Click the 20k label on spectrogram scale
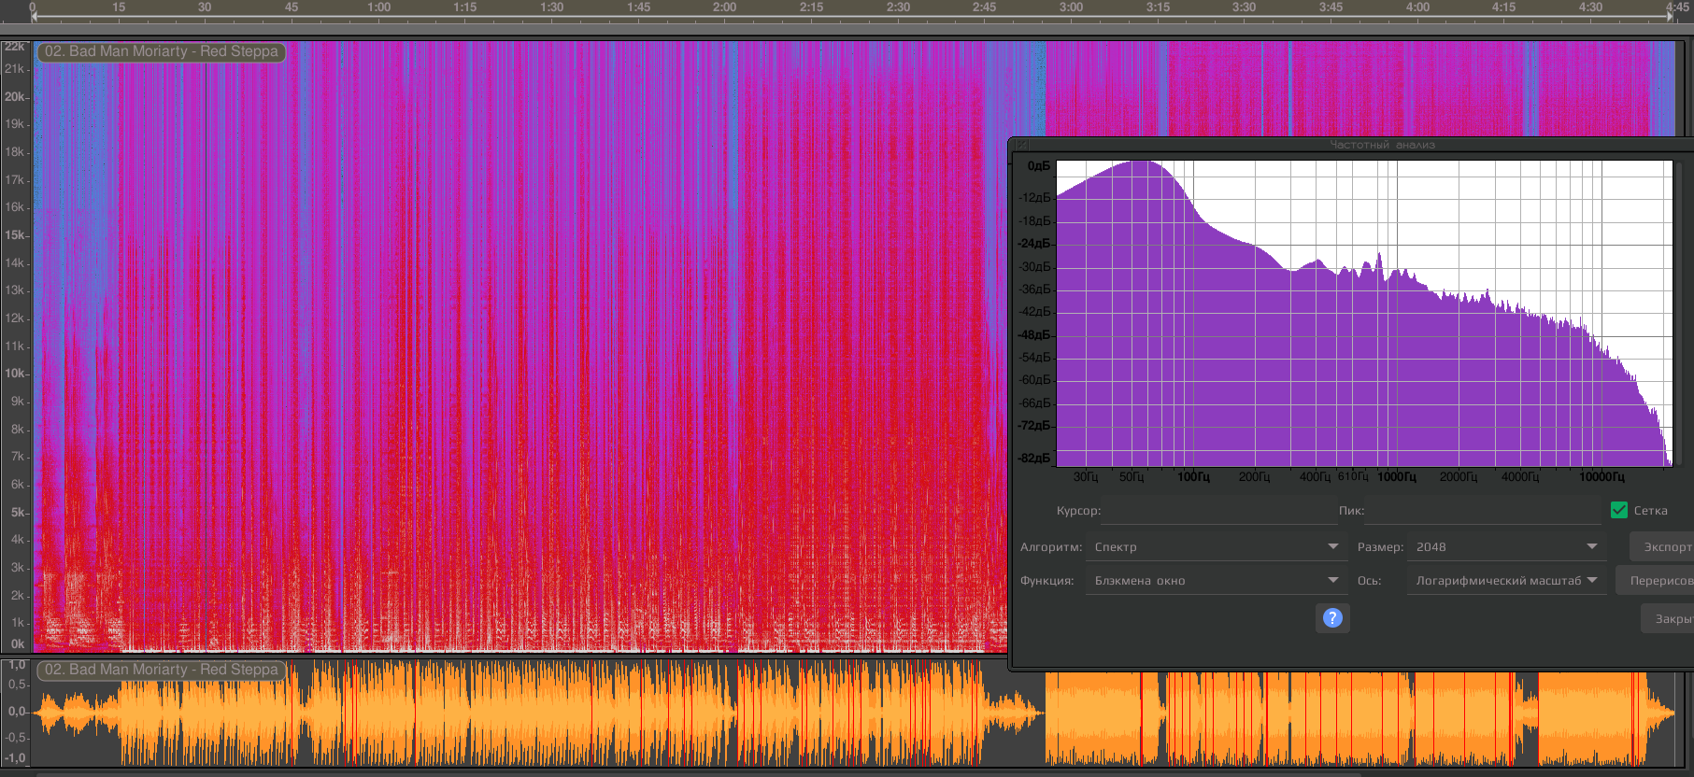This screenshot has height=777, width=1694. click(x=15, y=96)
